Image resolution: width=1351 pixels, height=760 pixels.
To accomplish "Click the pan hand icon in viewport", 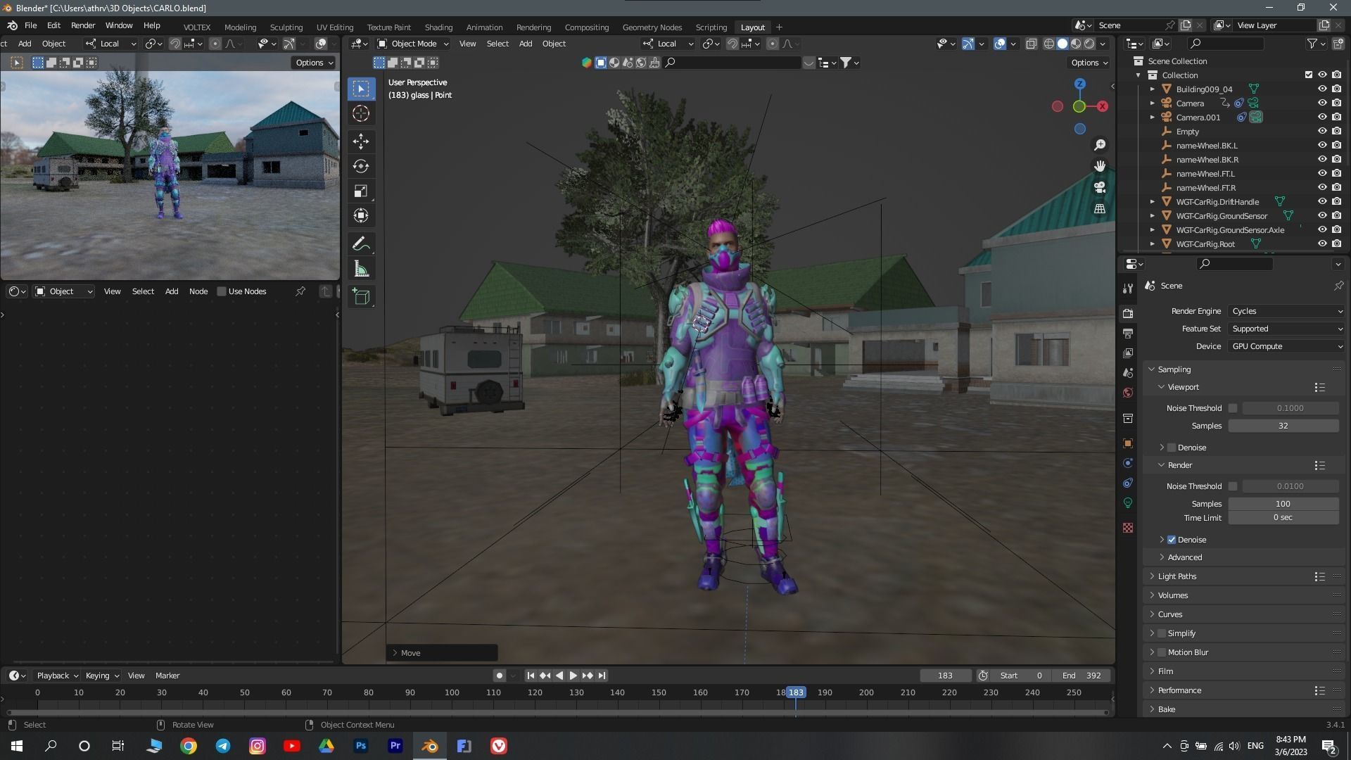I will point(1099,166).
